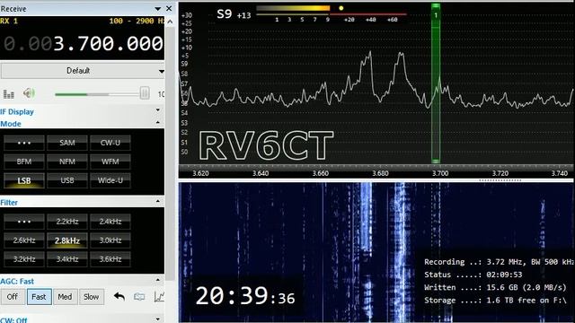
Task: Select SAM mode
Action: pyautogui.click(x=67, y=143)
